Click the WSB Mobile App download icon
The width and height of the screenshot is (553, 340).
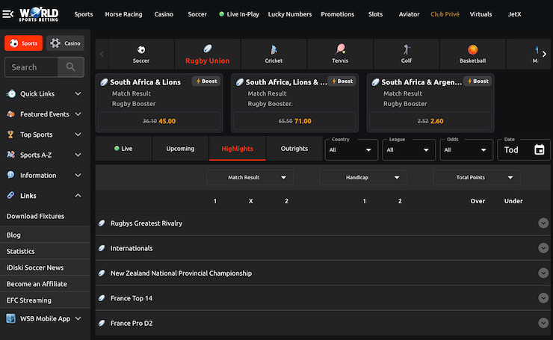(11, 318)
